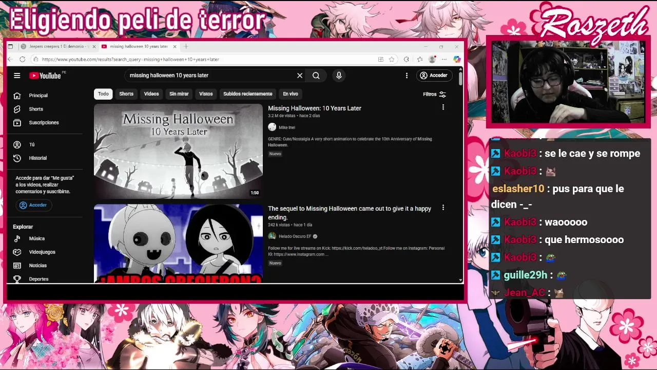
Task: Reload the page
Action: point(22,60)
